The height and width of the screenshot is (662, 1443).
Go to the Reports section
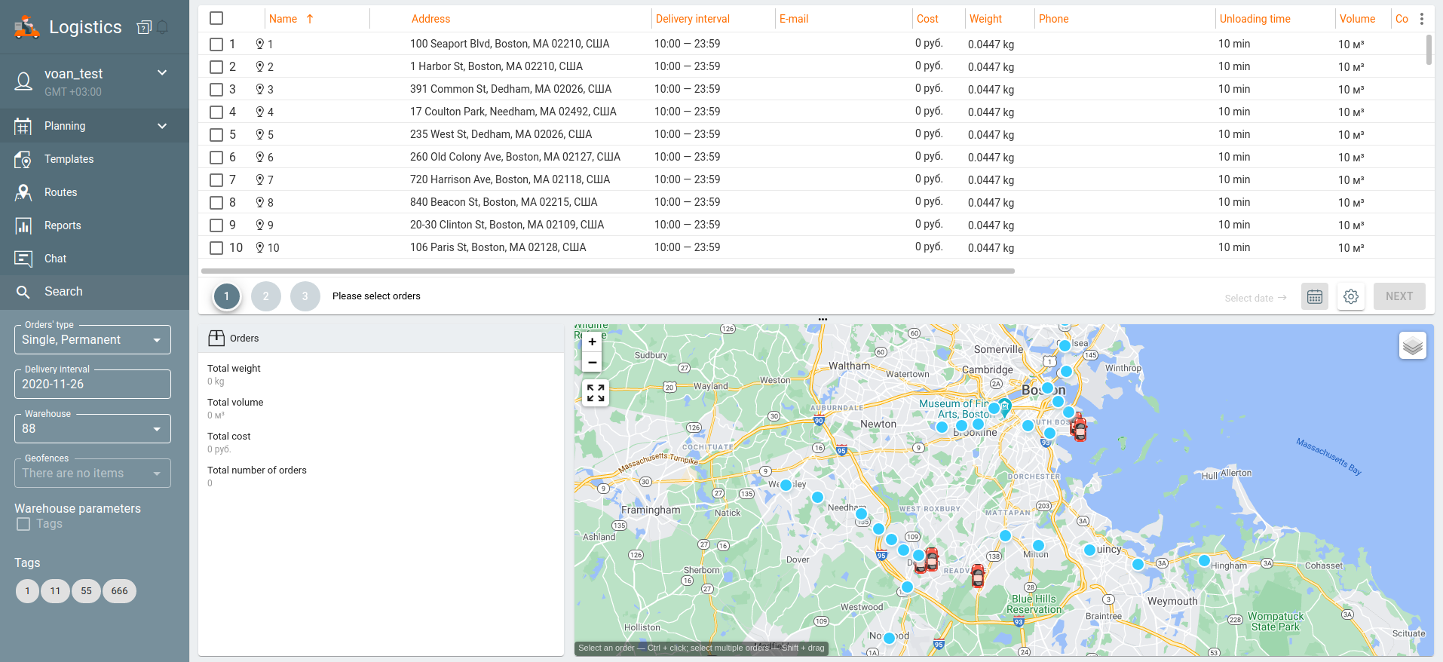point(63,225)
